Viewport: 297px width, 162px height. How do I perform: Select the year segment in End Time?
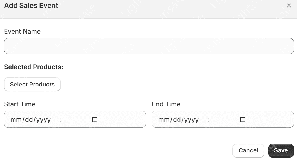(x=191, y=120)
